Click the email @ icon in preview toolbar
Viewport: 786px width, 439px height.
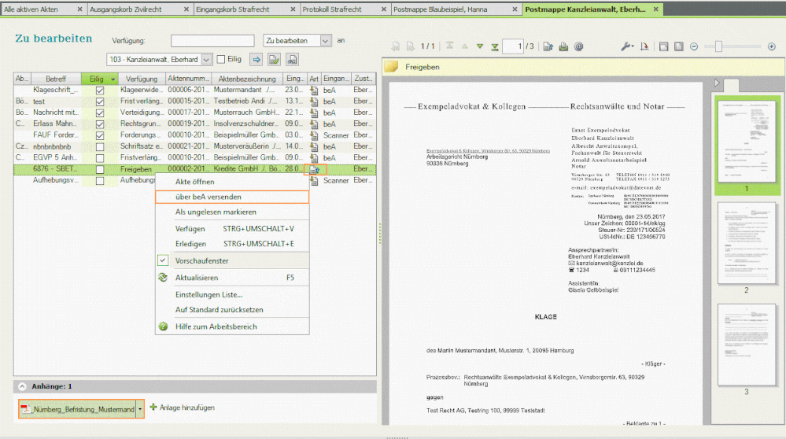[x=579, y=47]
